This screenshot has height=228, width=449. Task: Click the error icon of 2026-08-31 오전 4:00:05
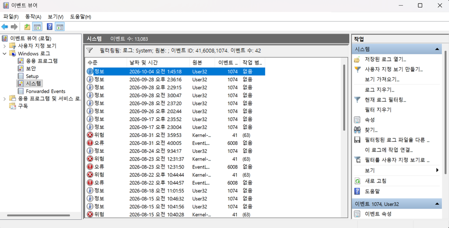tap(90, 143)
